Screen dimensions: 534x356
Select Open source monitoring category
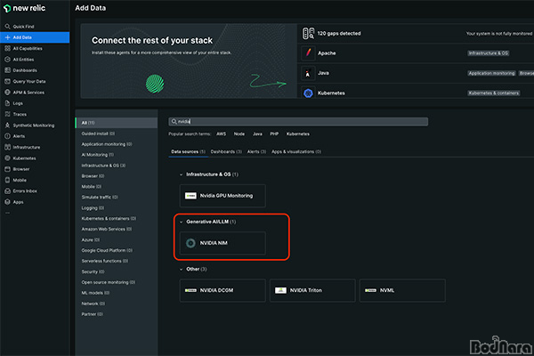point(108,282)
